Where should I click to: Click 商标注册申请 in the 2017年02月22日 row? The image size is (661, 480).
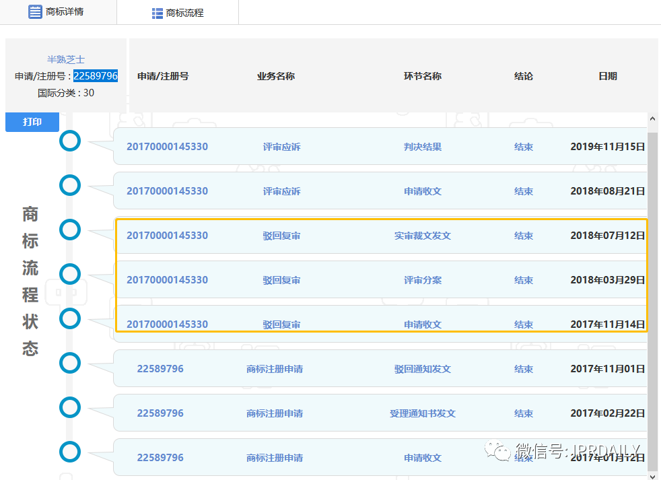275,413
